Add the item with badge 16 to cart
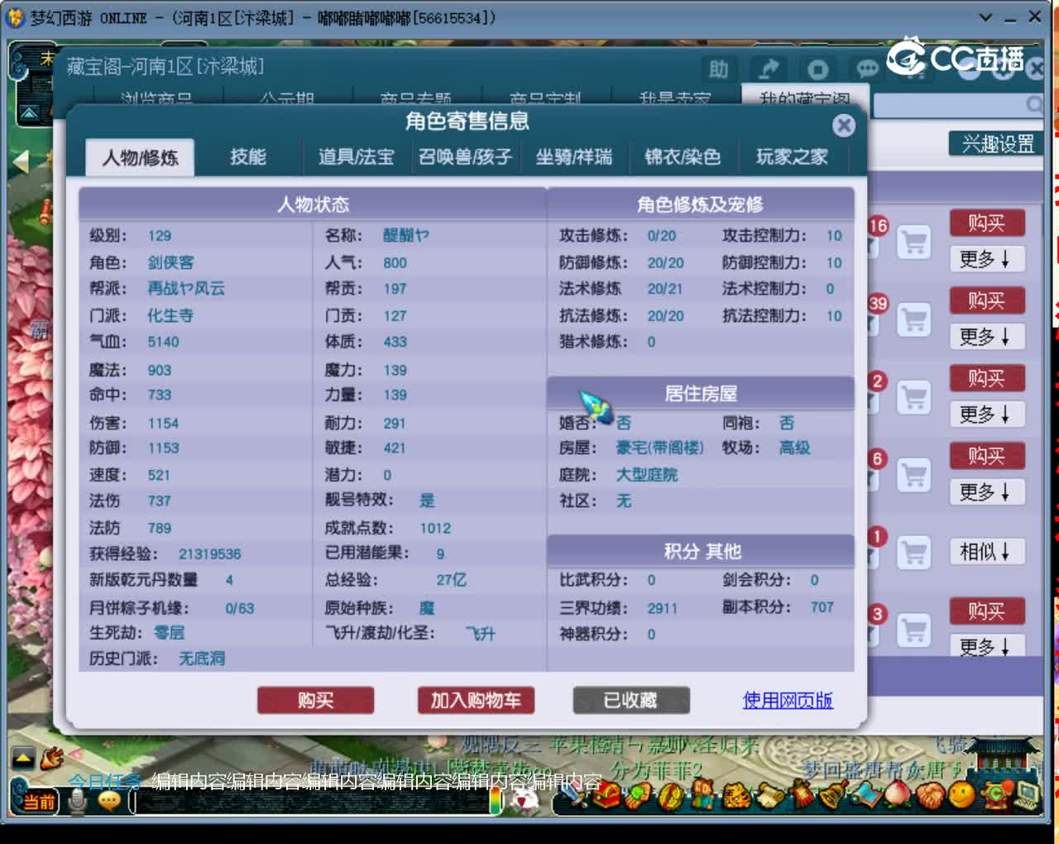1059x844 pixels. click(913, 243)
